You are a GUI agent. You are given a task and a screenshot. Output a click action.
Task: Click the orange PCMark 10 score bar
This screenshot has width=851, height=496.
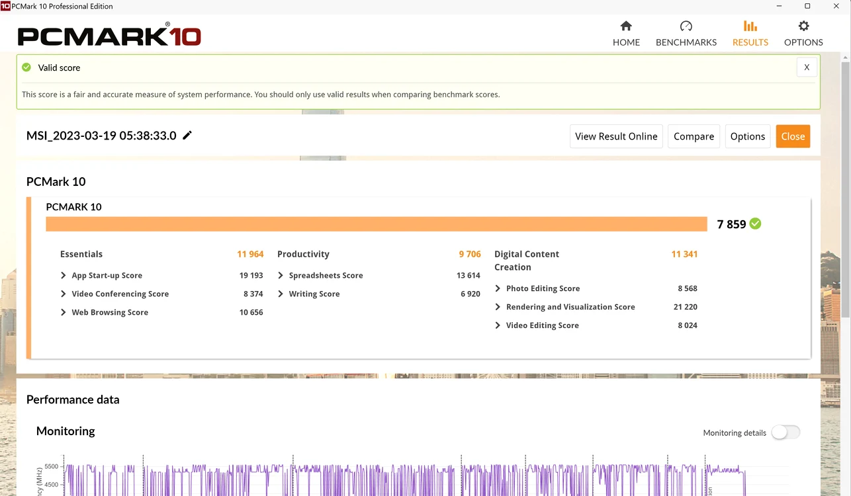point(377,224)
